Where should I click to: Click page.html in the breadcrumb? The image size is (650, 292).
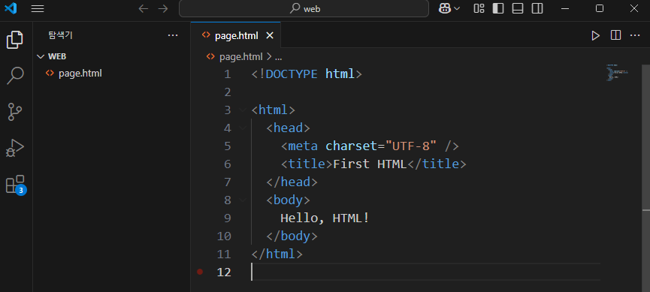(x=241, y=57)
